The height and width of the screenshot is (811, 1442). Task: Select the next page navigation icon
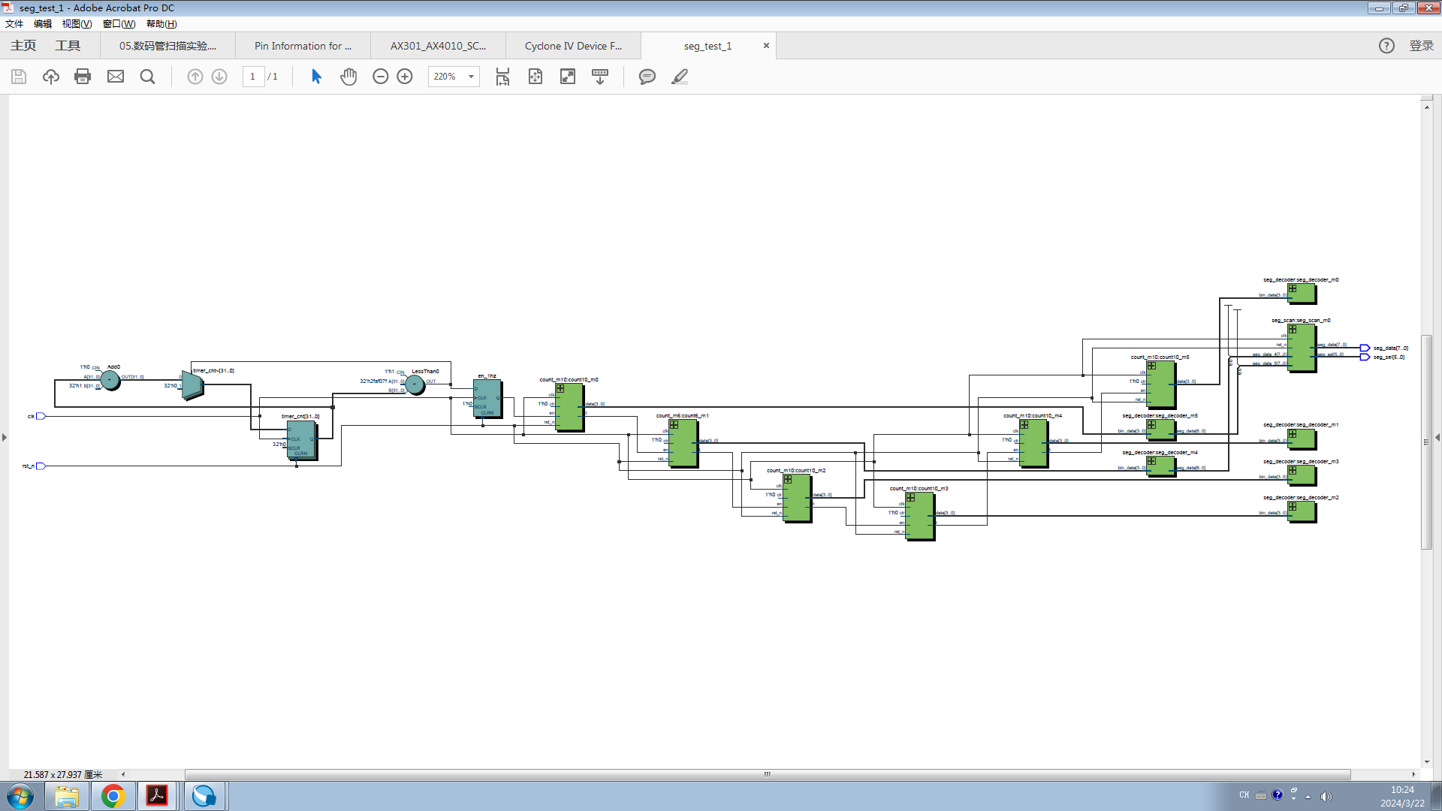[219, 77]
